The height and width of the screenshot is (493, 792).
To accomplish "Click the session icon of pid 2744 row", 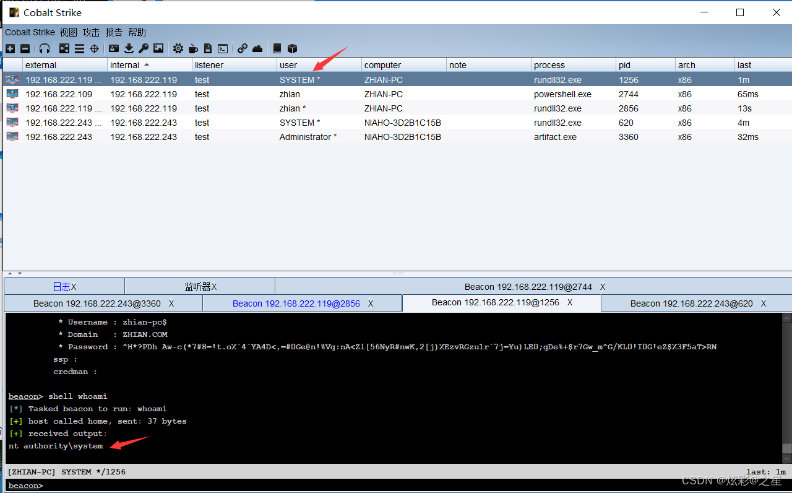I will coord(12,94).
